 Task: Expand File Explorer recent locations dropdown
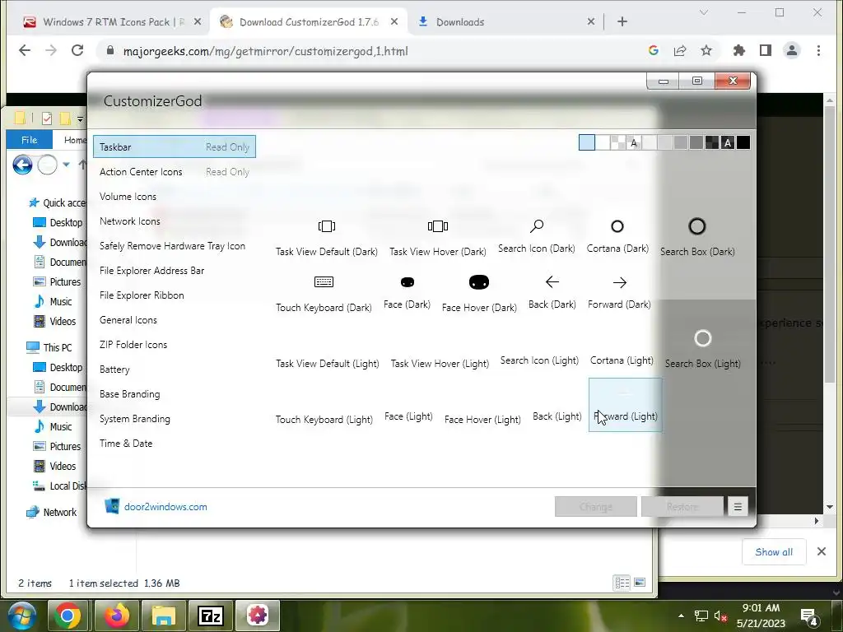coord(66,165)
